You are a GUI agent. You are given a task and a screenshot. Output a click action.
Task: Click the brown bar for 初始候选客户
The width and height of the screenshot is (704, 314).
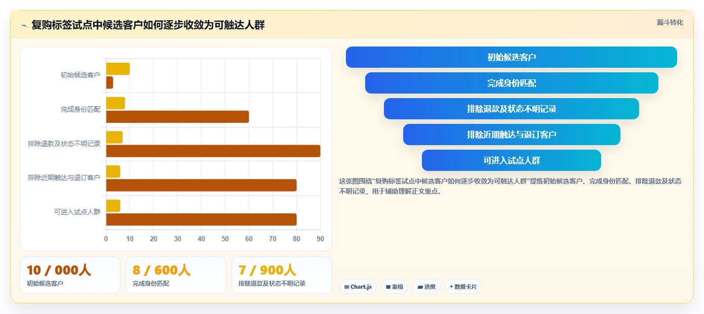109,82
